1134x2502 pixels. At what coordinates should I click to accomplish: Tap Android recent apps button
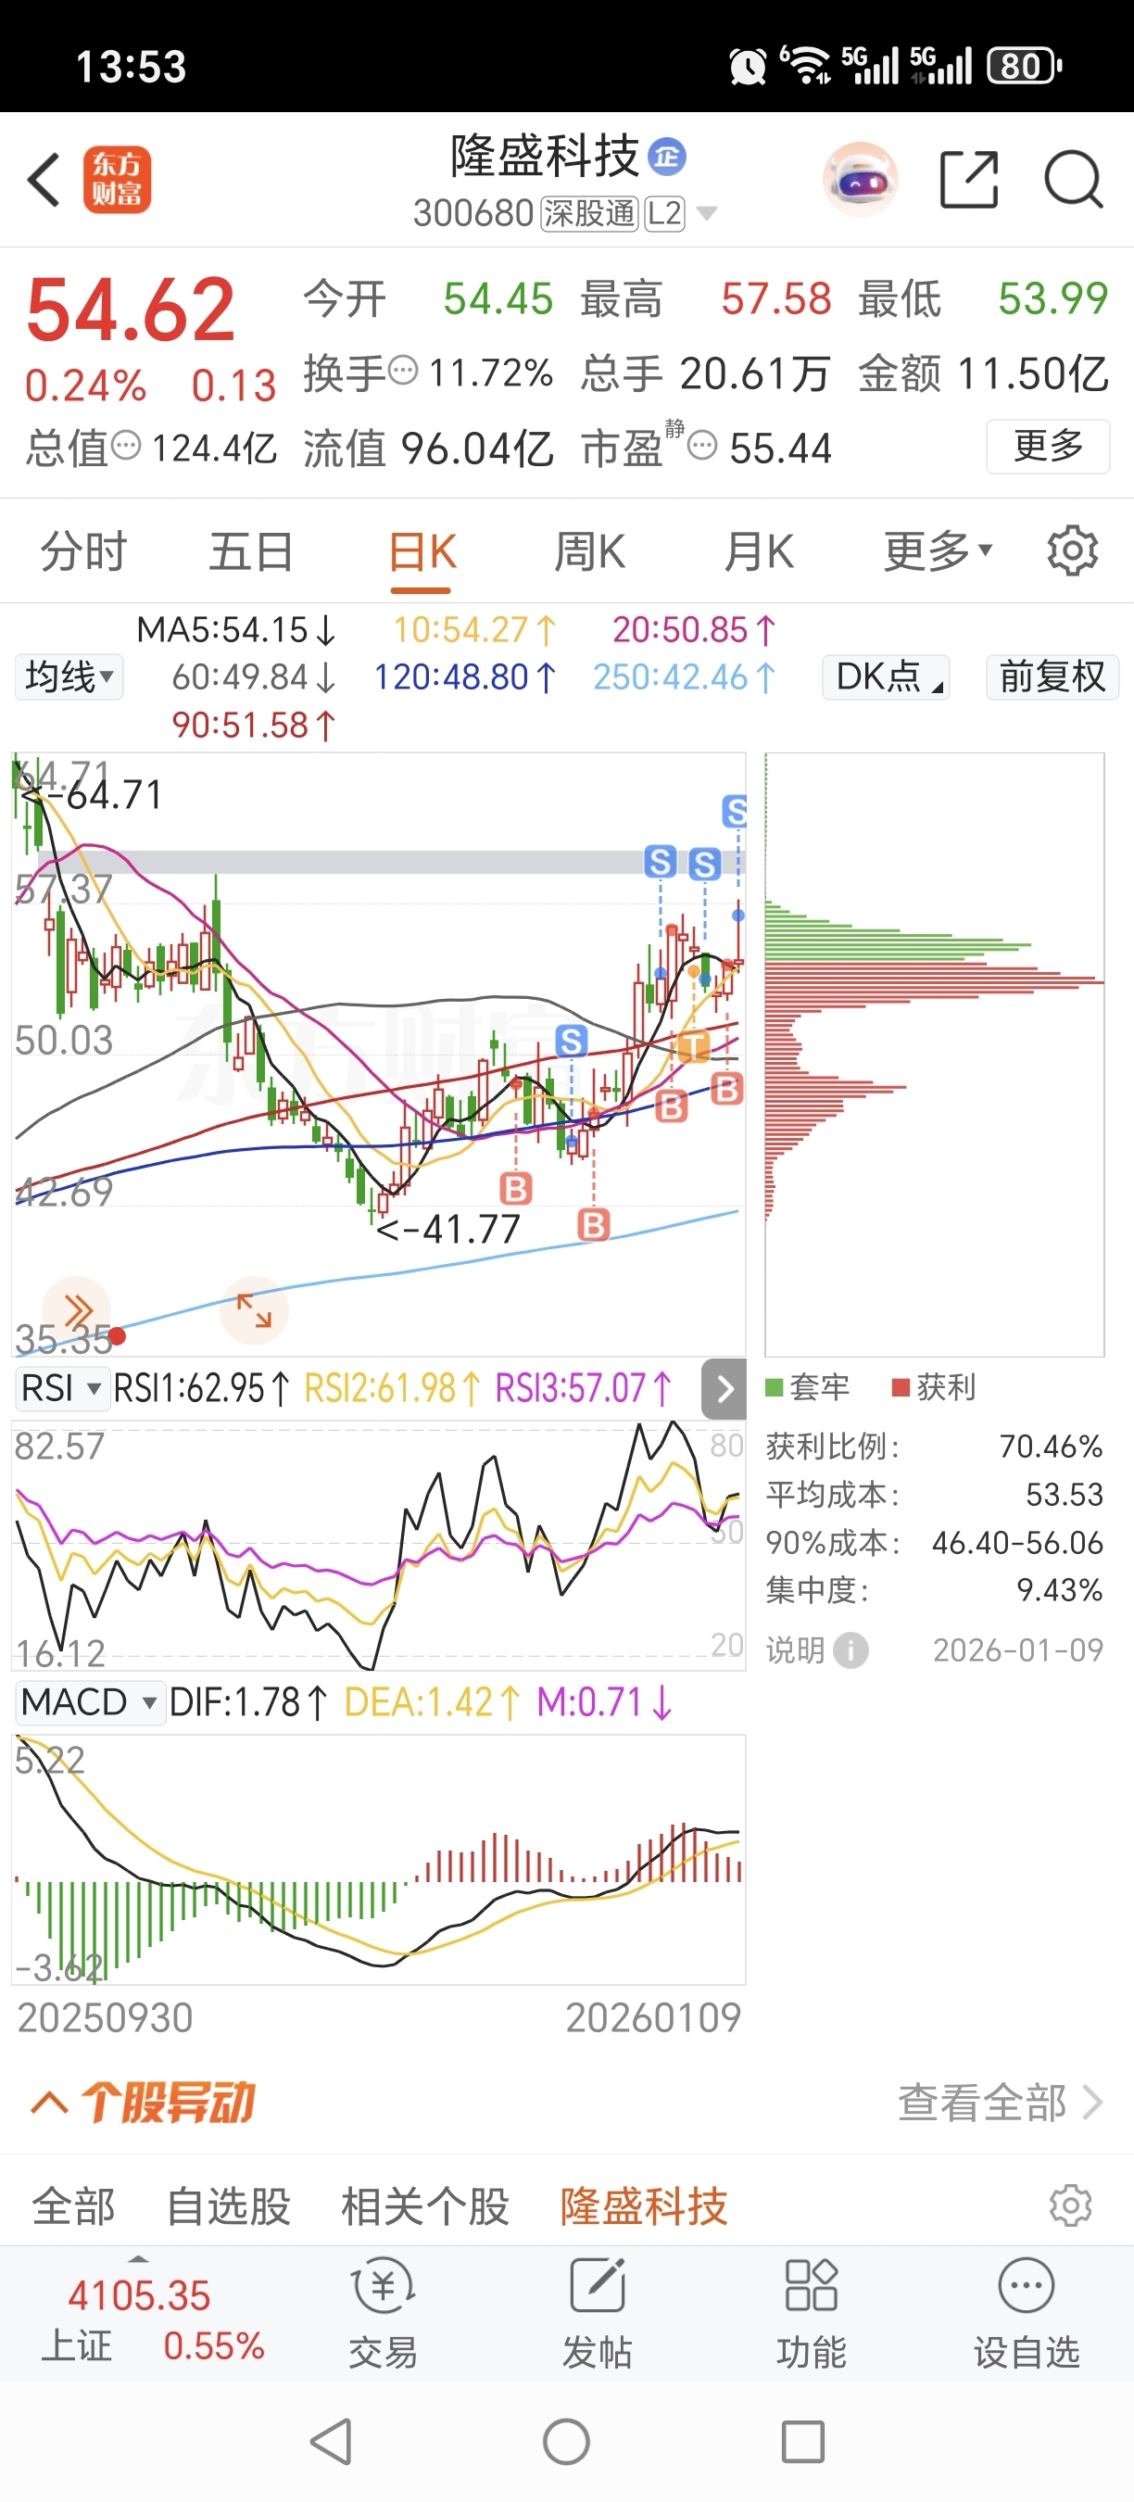point(803,2441)
